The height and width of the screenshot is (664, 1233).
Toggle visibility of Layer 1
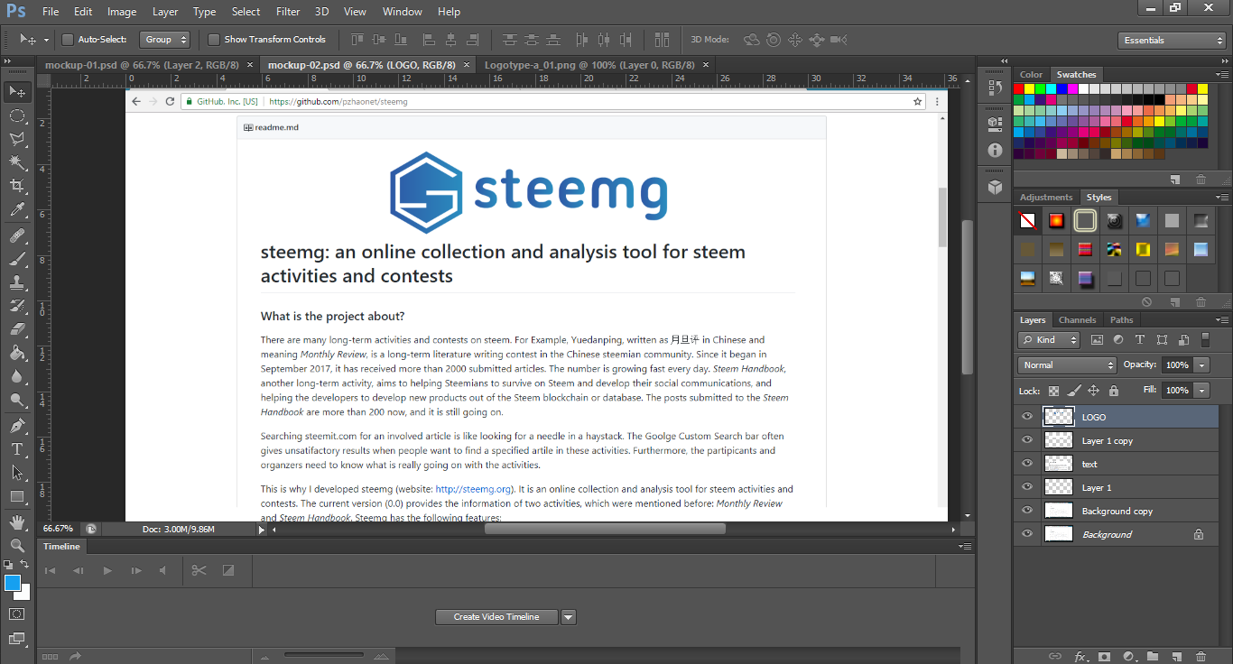1026,487
